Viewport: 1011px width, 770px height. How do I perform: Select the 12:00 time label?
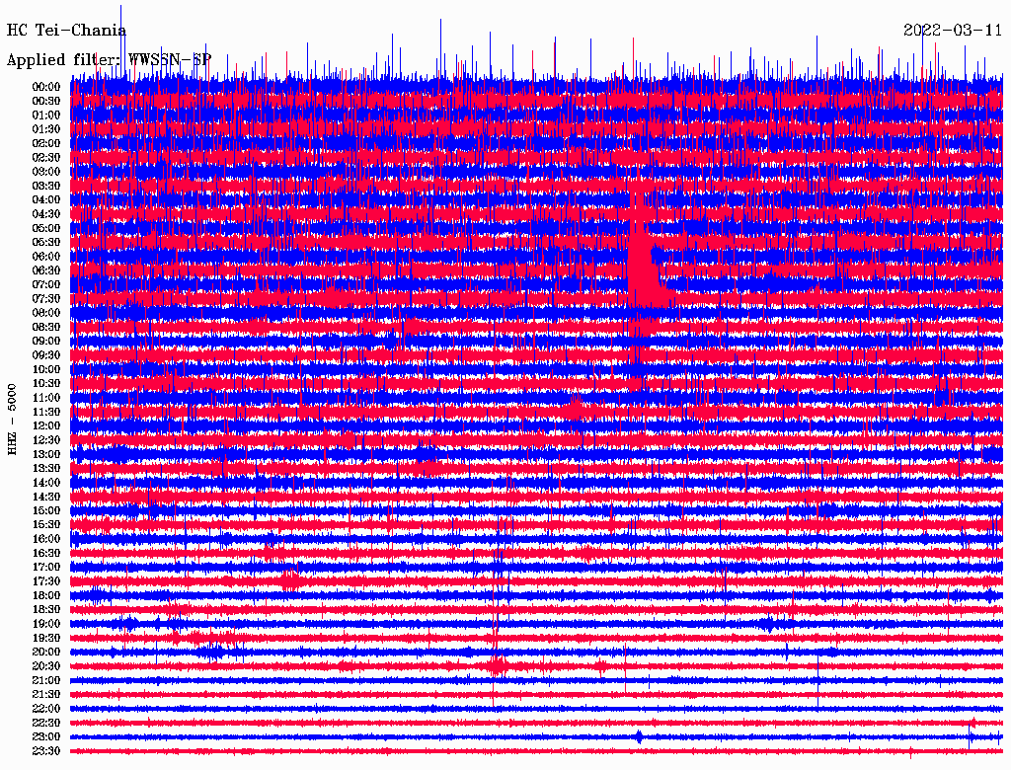tap(46, 426)
